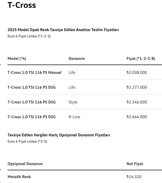Select the DSG model name in the ₺2.277.000 row
This screenshot has height=183, width=162.
point(32,87)
